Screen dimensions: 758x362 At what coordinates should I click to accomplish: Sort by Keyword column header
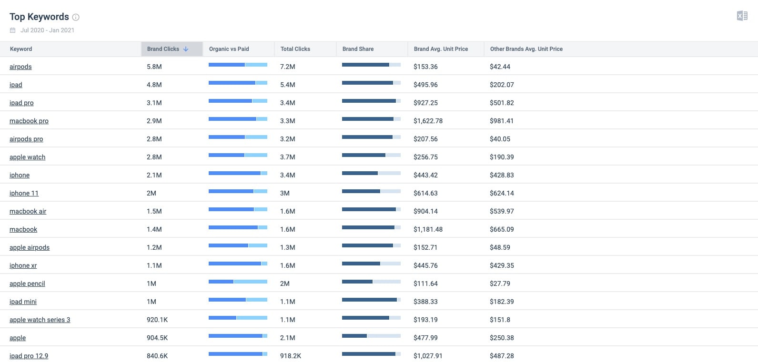[x=21, y=49]
